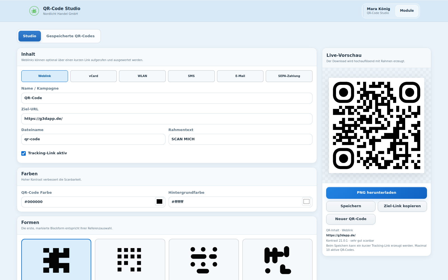Choose the E-Mail content type
Viewport: 448px width, 280px height.
[240, 76]
